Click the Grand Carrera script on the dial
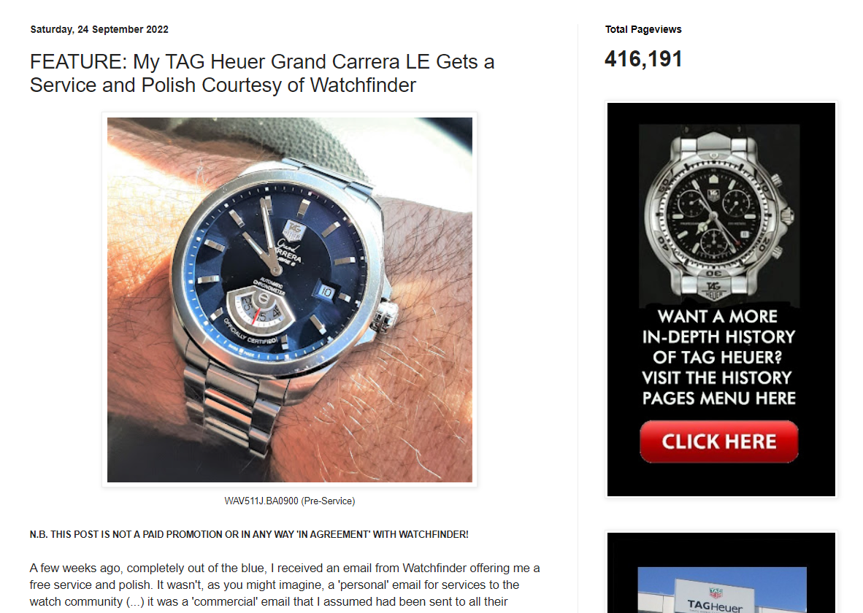 tap(290, 251)
